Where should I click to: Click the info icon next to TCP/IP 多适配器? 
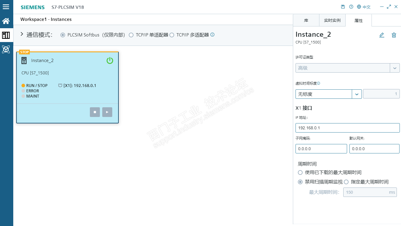point(212,35)
